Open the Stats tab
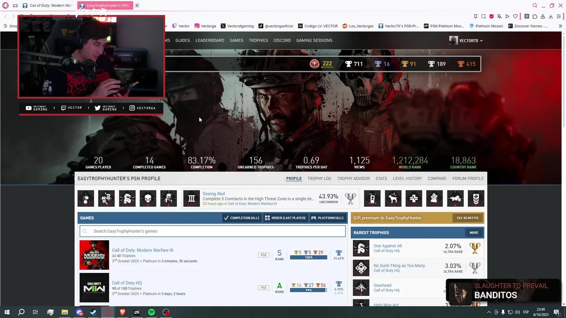Image resolution: width=566 pixels, height=318 pixels. pyautogui.click(x=381, y=178)
